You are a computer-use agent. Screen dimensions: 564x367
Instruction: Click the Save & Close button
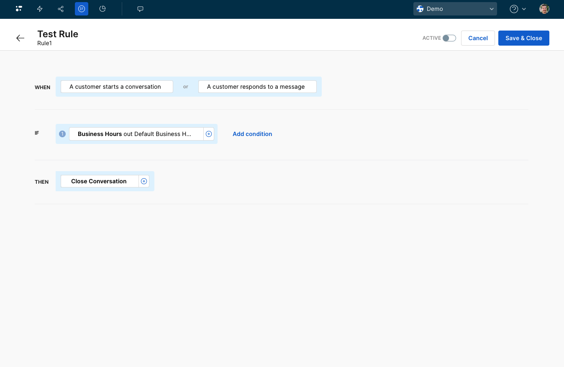click(x=523, y=38)
